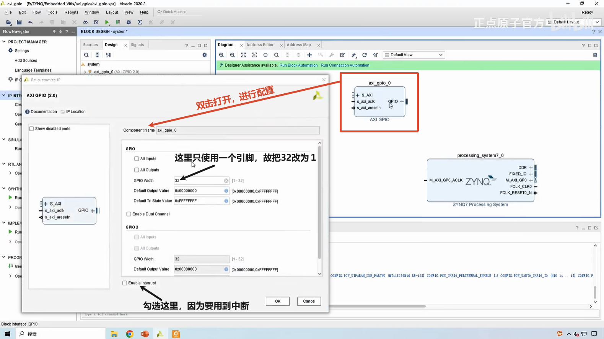
Task: Click the Sigma reports toolbar icon
Action: [x=140, y=22]
